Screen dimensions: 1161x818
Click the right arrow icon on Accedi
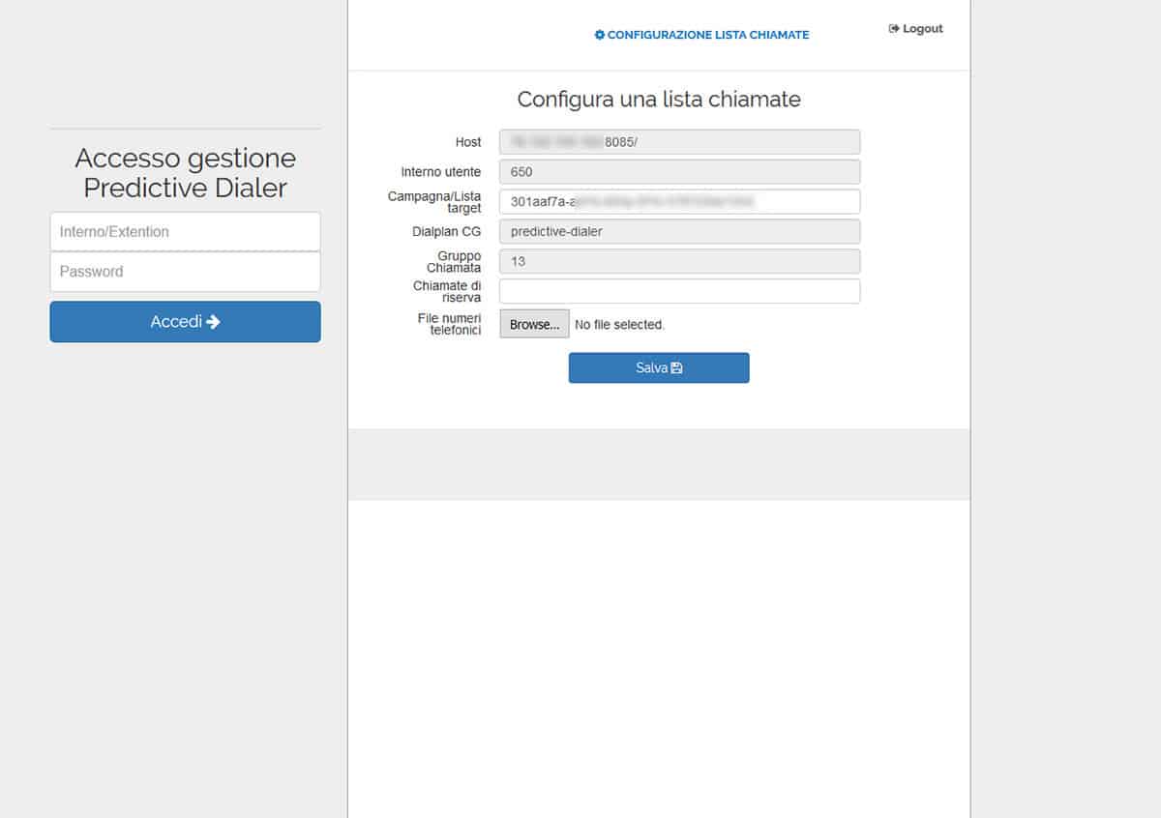213,322
